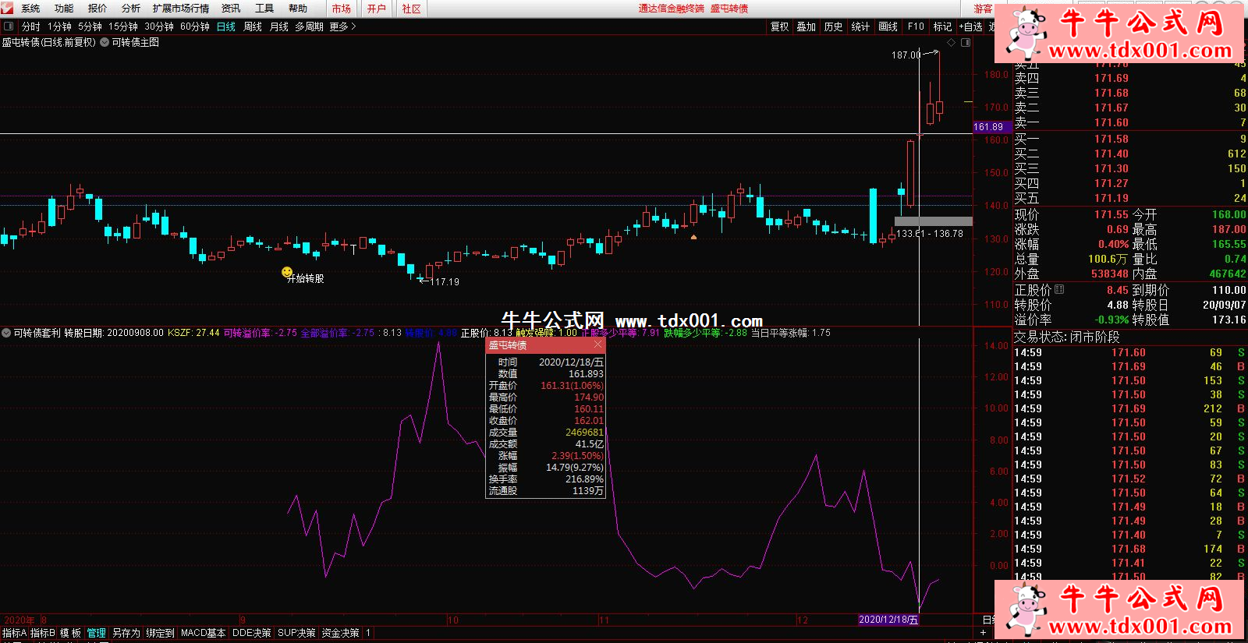The height and width of the screenshot is (643, 1248).
Task: Switch to 60分钟 period
Action: 195,26
